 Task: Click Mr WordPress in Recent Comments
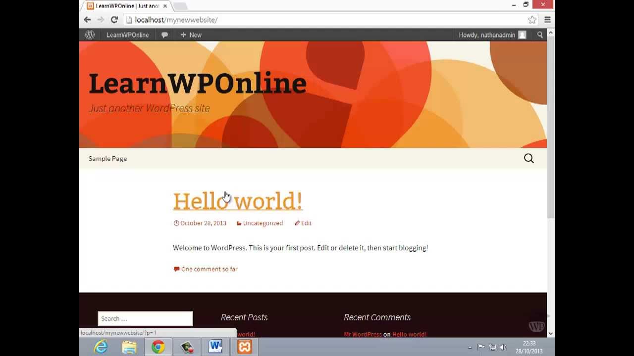pyautogui.click(x=363, y=334)
